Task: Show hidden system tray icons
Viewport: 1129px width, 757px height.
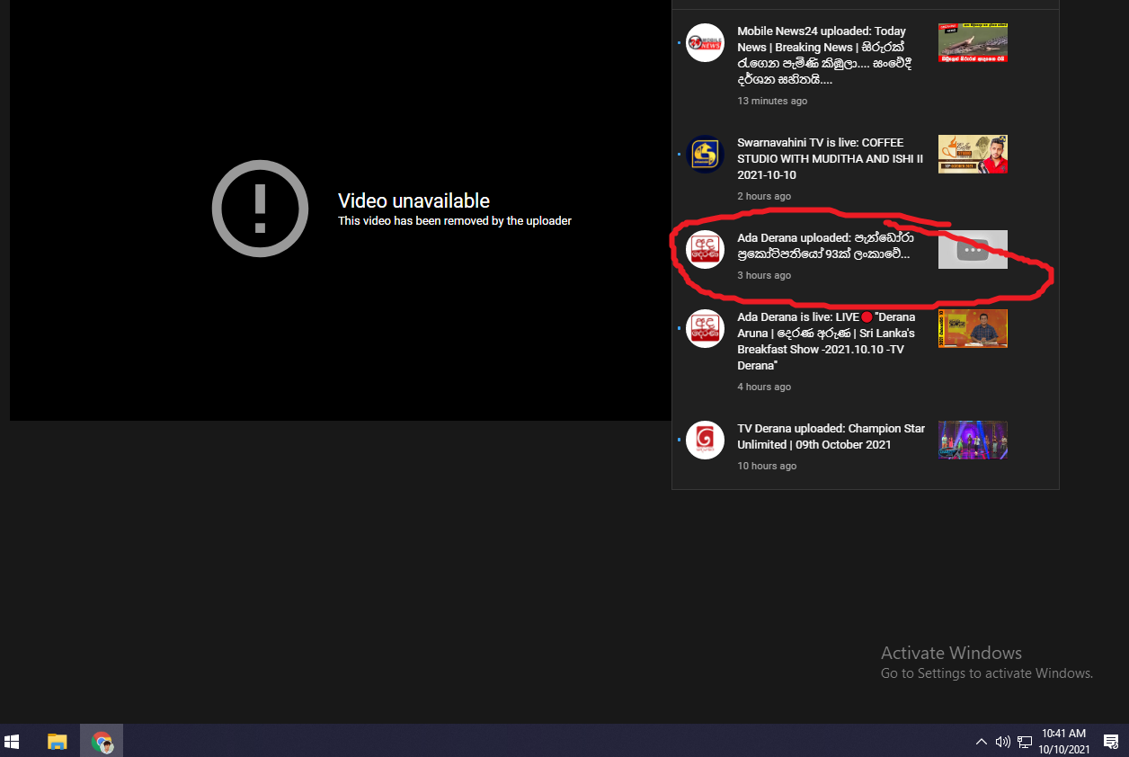Action: click(x=982, y=742)
